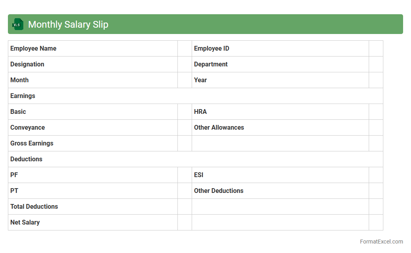This screenshot has width=411, height=253.
Task: Open the FormatExcel.com link
Action: (381, 242)
